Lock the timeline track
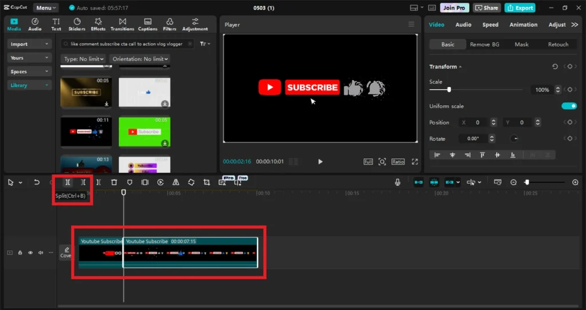This screenshot has width=586, height=310. pyautogui.click(x=20, y=252)
